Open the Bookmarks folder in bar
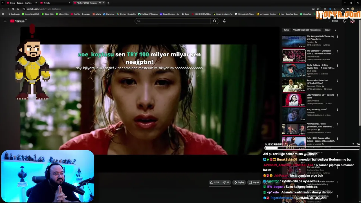The height and width of the screenshot is (203, 361). [x=14, y=14]
